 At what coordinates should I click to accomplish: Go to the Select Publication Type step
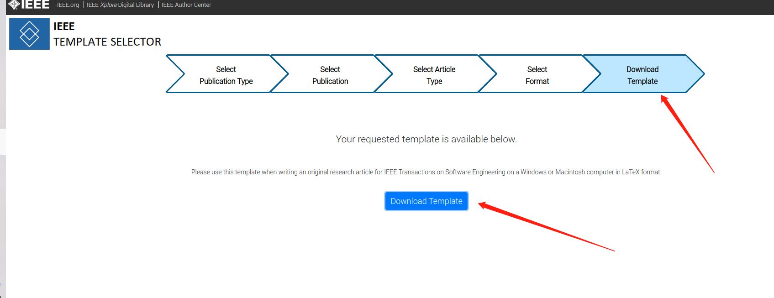226,75
